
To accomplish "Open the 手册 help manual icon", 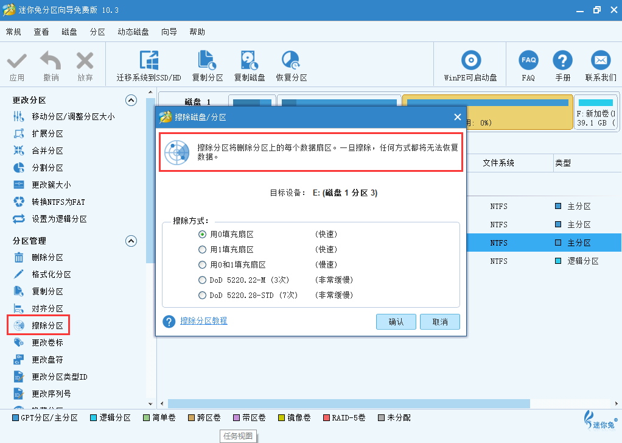I will coord(562,60).
